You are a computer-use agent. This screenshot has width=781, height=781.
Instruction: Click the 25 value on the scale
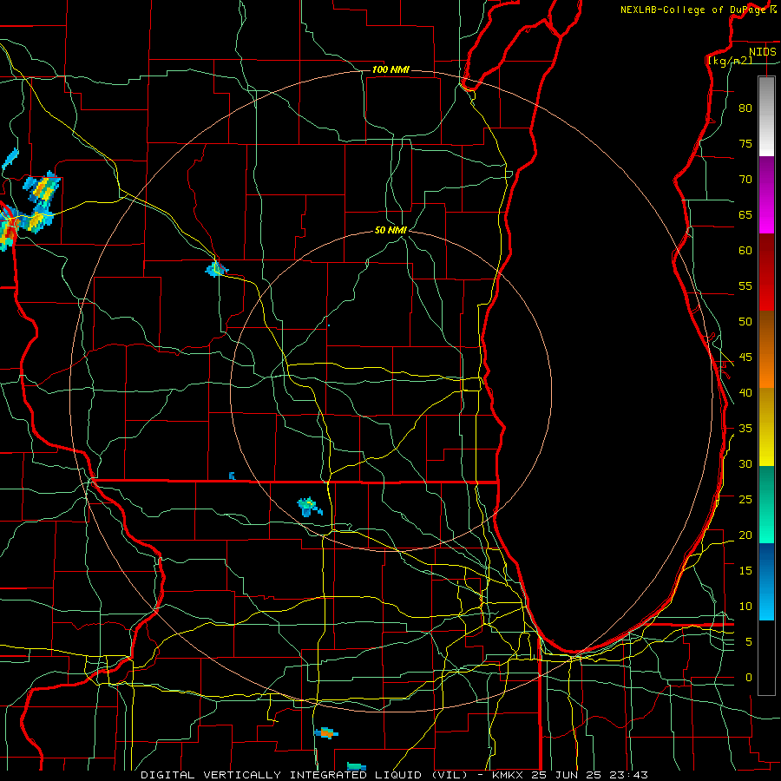pos(745,499)
